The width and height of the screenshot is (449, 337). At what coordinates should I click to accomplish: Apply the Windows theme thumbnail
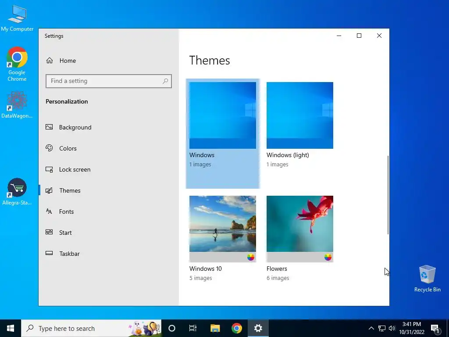[222, 115]
